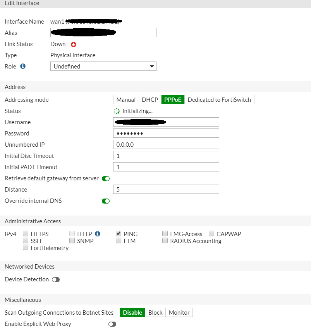Click the Distance input field
The width and height of the screenshot is (311, 334).
166,190
